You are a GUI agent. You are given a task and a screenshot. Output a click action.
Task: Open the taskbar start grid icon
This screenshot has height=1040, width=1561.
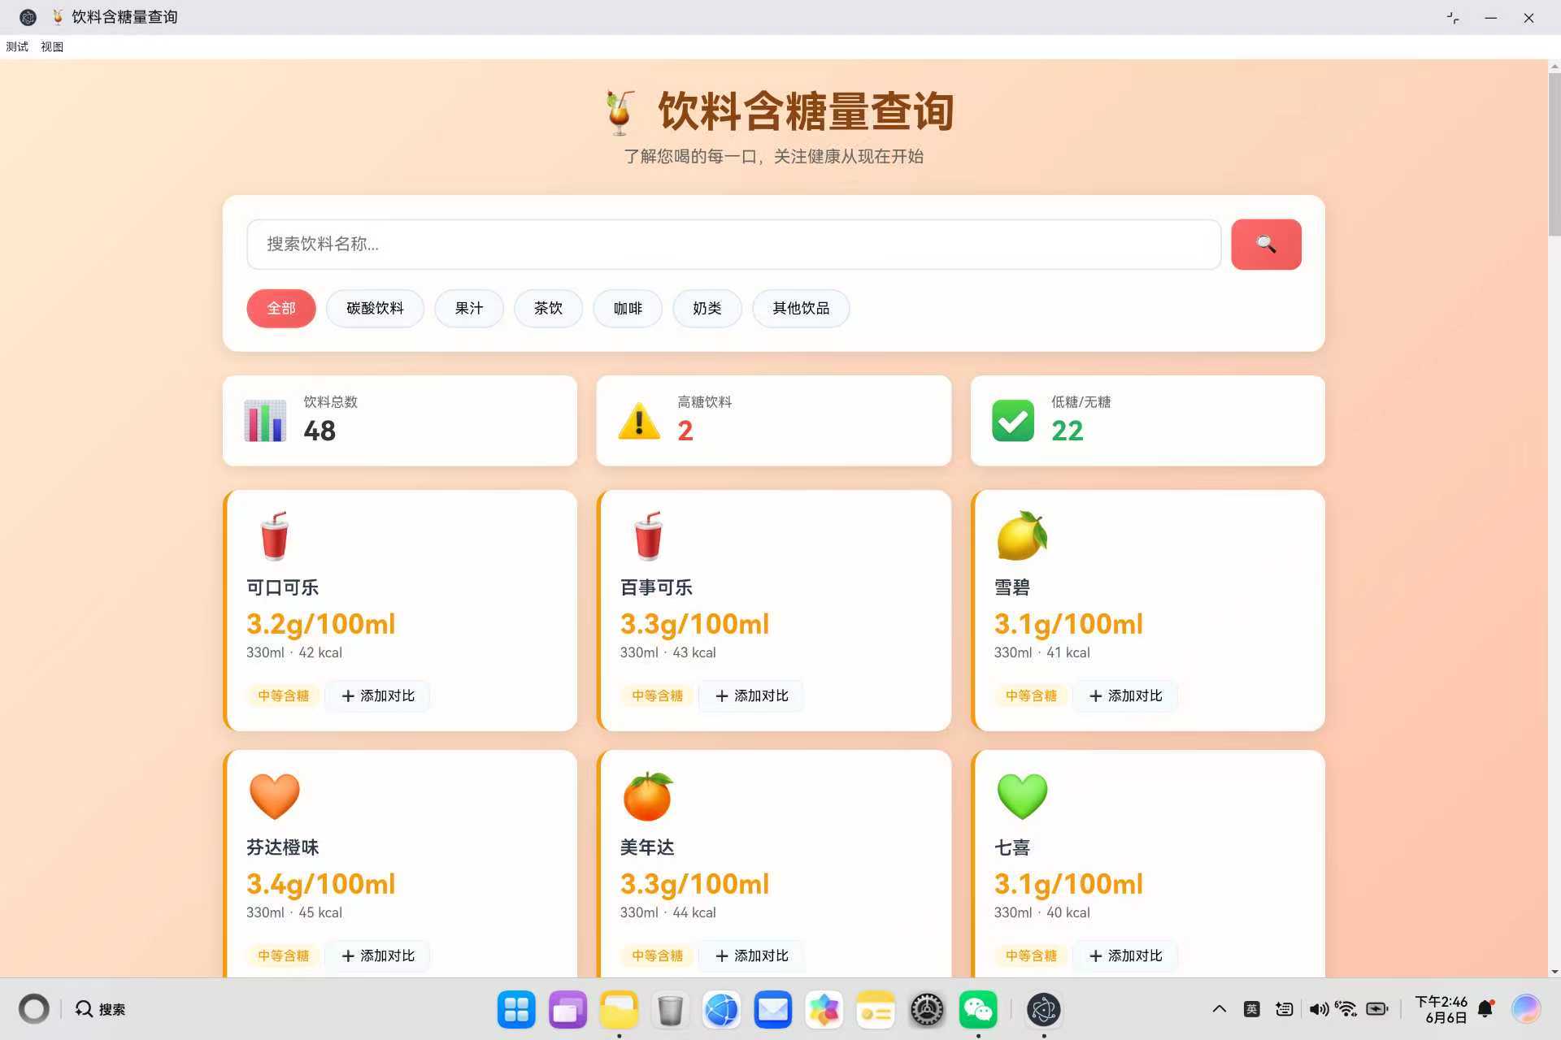pyautogui.click(x=516, y=1010)
